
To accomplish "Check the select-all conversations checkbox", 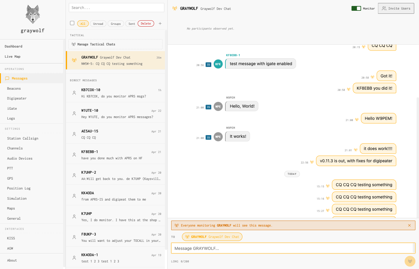I will pyautogui.click(x=72, y=23).
